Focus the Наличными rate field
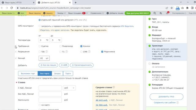The image size is (196, 110). click(50, 100)
